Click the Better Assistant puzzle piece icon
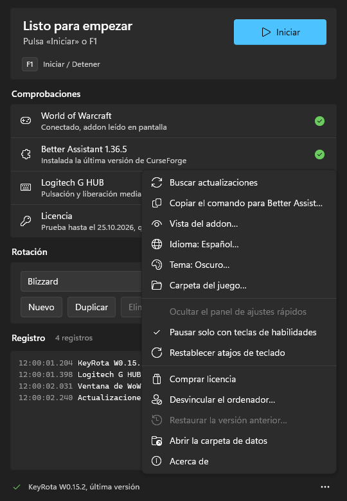Screen dimensions: 347x501 tap(26, 154)
